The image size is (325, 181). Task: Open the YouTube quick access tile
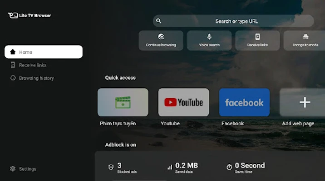point(183,102)
